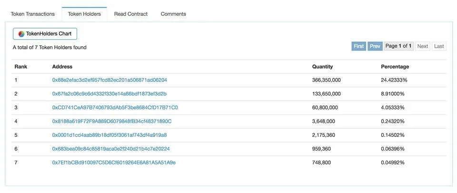Click the Rank column header
The width and height of the screenshot is (457, 193).
[20, 66]
